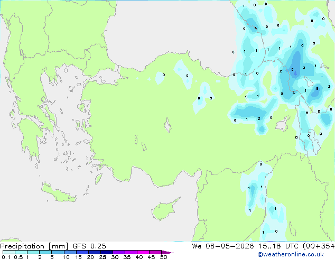Click the '8' precipitation value on map
335x259 pixels.
pyautogui.click(x=317, y=88)
